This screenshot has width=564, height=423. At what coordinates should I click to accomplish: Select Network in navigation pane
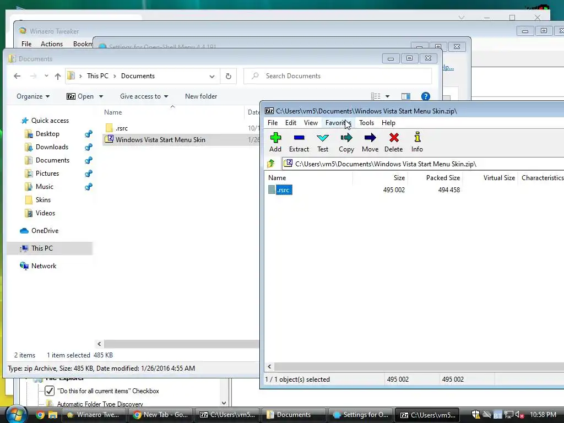(44, 266)
